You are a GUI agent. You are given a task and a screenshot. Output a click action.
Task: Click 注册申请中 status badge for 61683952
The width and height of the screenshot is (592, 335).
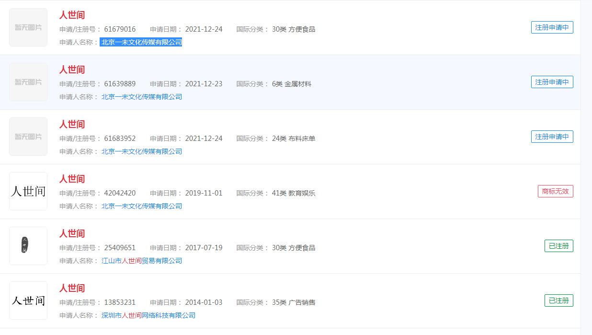point(552,137)
